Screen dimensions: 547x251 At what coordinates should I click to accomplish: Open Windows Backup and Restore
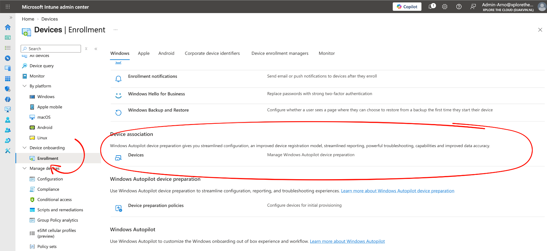[158, 110]
